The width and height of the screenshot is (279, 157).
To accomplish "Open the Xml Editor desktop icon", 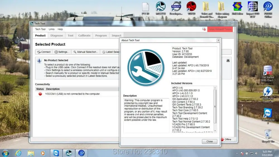I will pos(237,8).
